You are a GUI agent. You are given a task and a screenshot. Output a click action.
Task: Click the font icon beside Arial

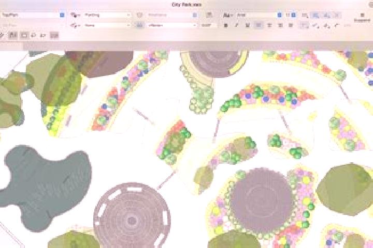pos(227,15)
